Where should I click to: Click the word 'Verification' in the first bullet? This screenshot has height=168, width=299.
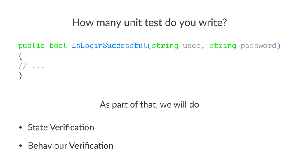point(72,127)
